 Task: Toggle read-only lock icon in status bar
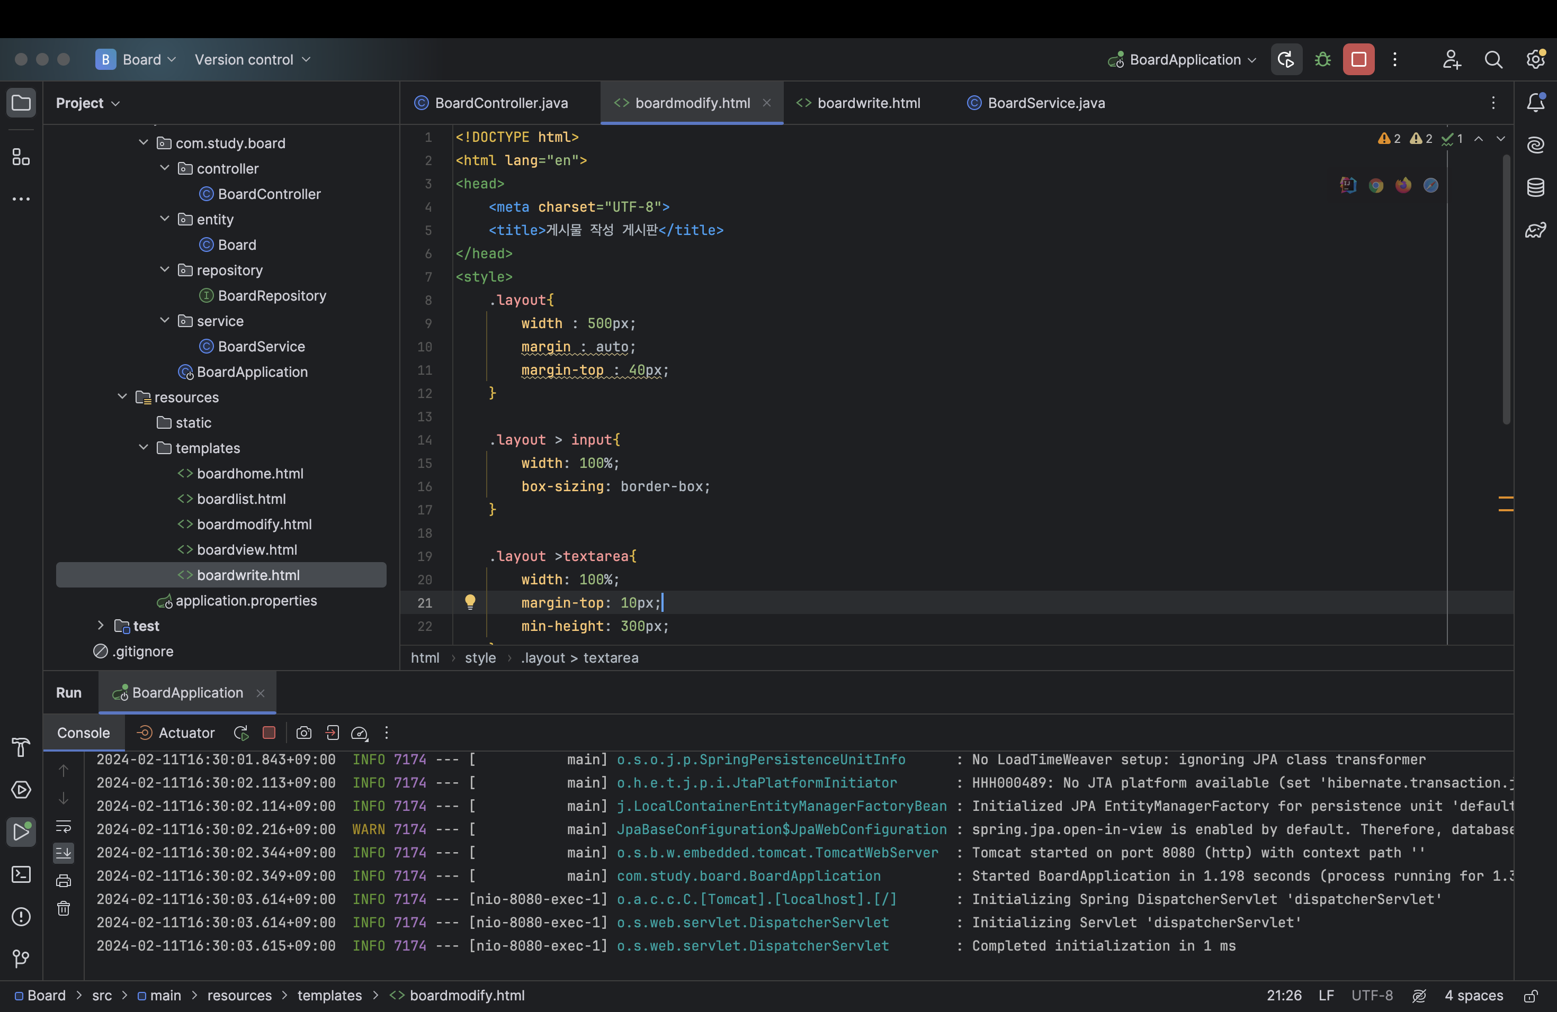pos(1531,996)
